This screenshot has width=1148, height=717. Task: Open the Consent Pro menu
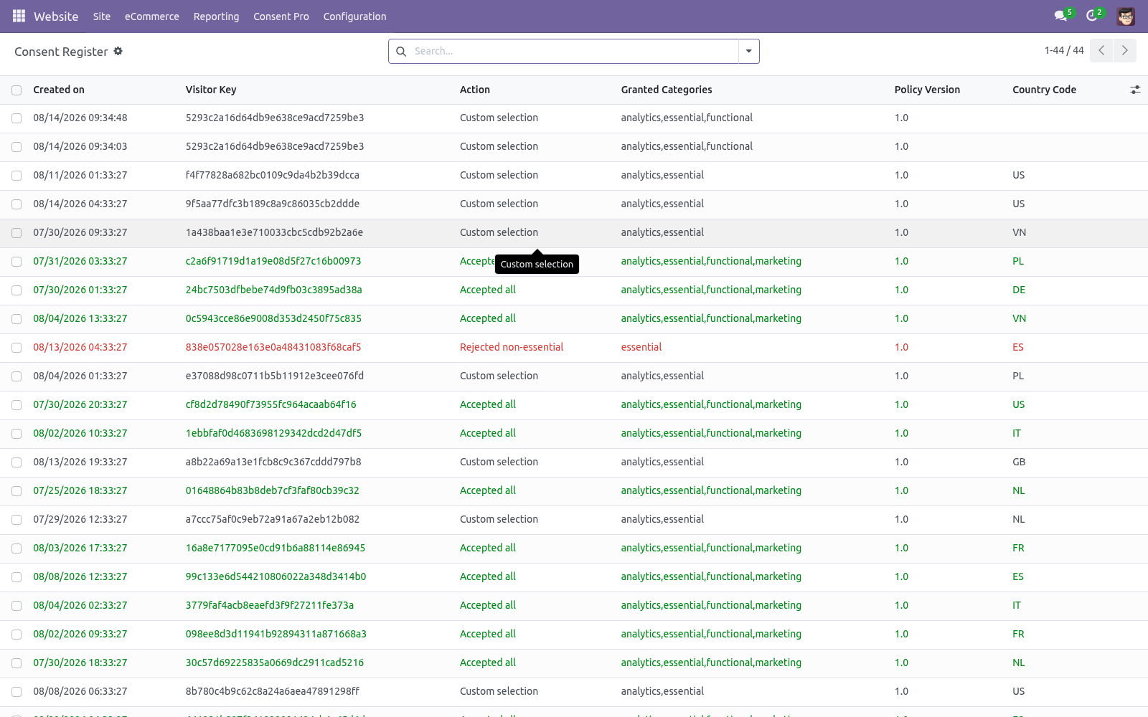tap(281, 16)
